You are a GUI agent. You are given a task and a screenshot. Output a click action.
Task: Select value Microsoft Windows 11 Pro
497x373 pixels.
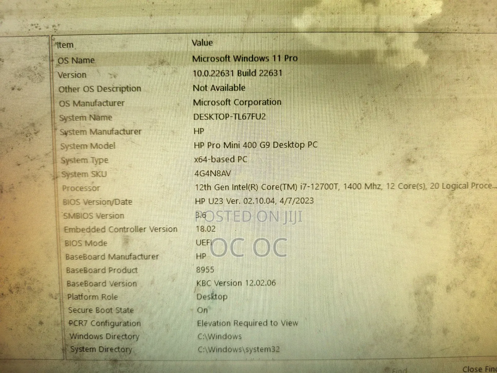(x=245, y=58)
